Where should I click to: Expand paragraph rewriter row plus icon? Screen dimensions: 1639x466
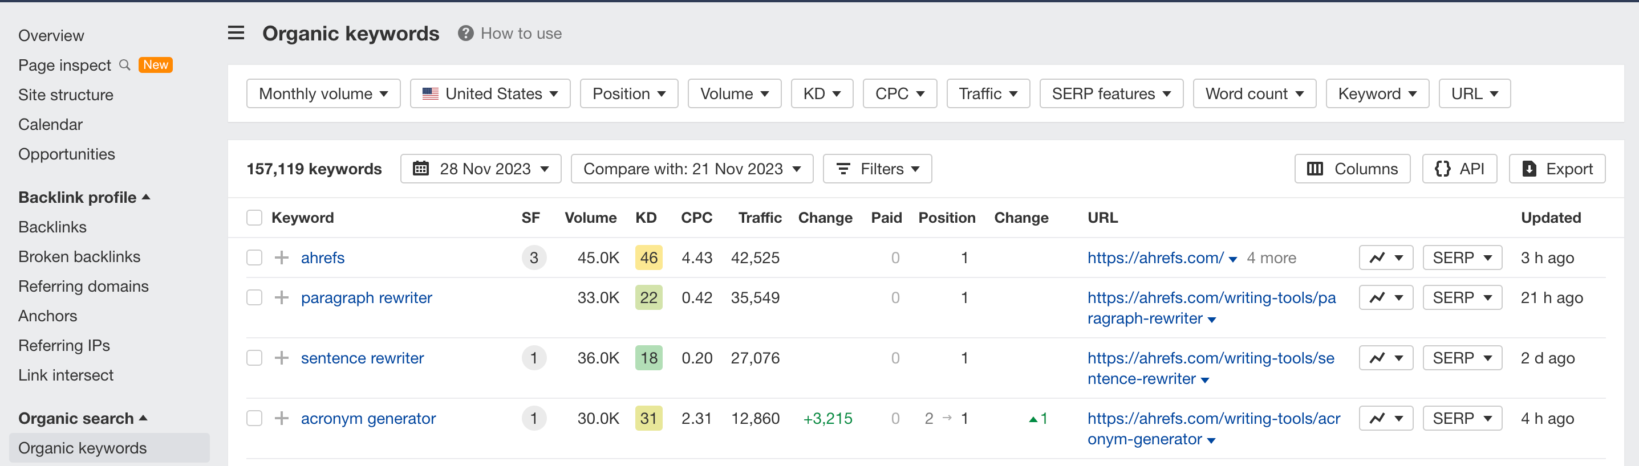[x=281, y=297]
